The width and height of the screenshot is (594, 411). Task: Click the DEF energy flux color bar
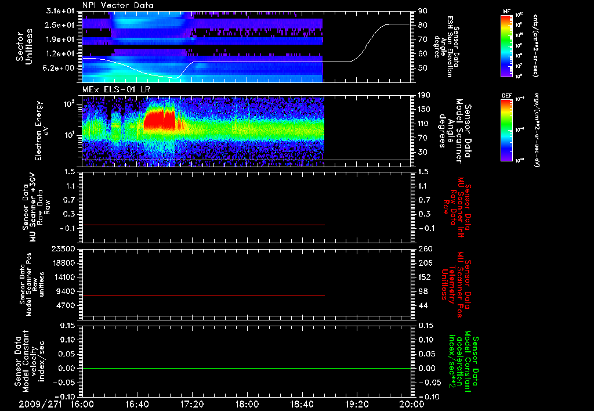[507, 130]
